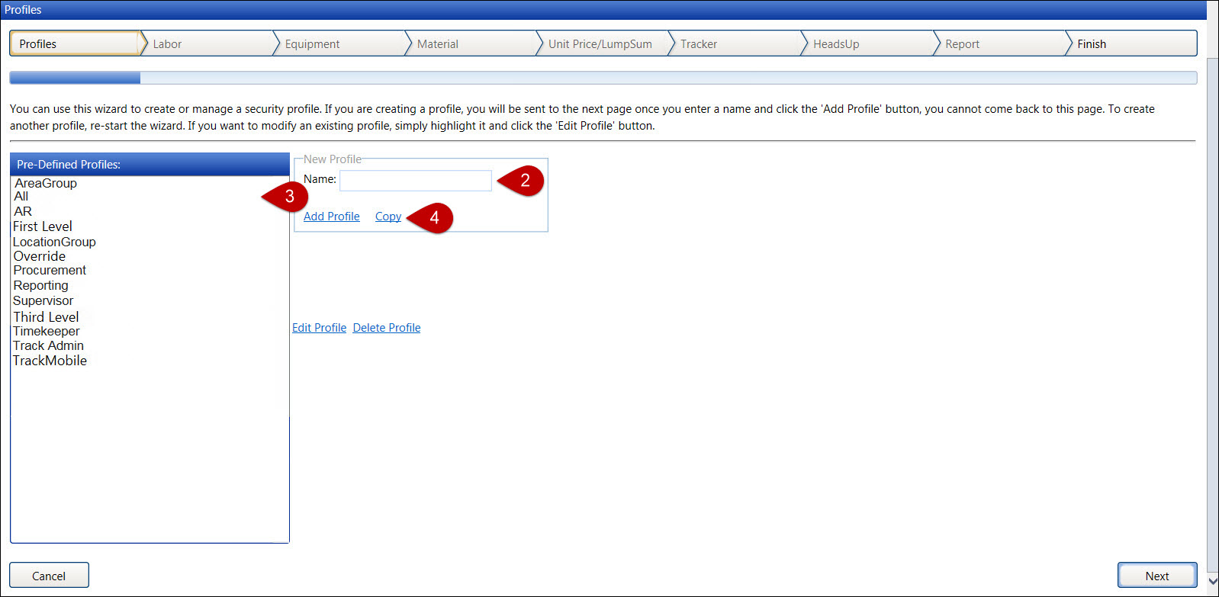The width and height of the screenshot is (1219, 597).
Task: Select the Supervisor profile in list
Action: coord(43,300)
